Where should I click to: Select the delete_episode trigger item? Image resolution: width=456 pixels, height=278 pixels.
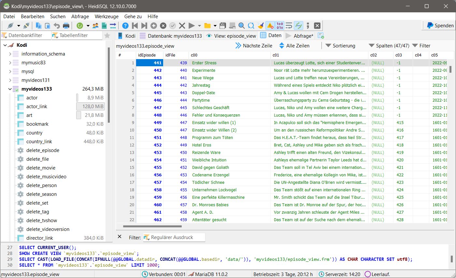pos(43,150)
